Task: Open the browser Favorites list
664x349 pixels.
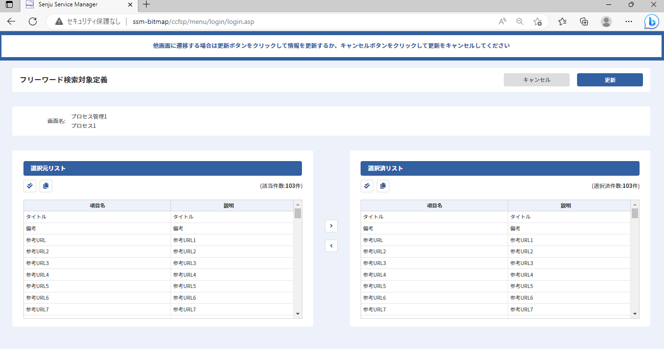Action: tap(562, 21)
